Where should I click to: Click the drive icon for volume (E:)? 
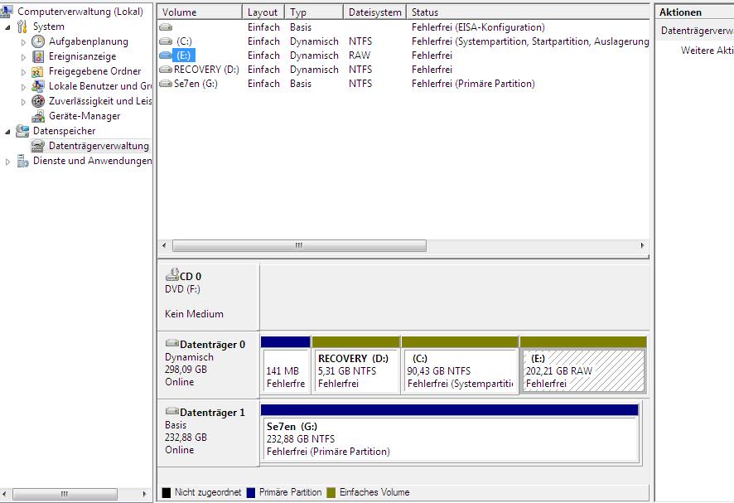pos(166,56)
